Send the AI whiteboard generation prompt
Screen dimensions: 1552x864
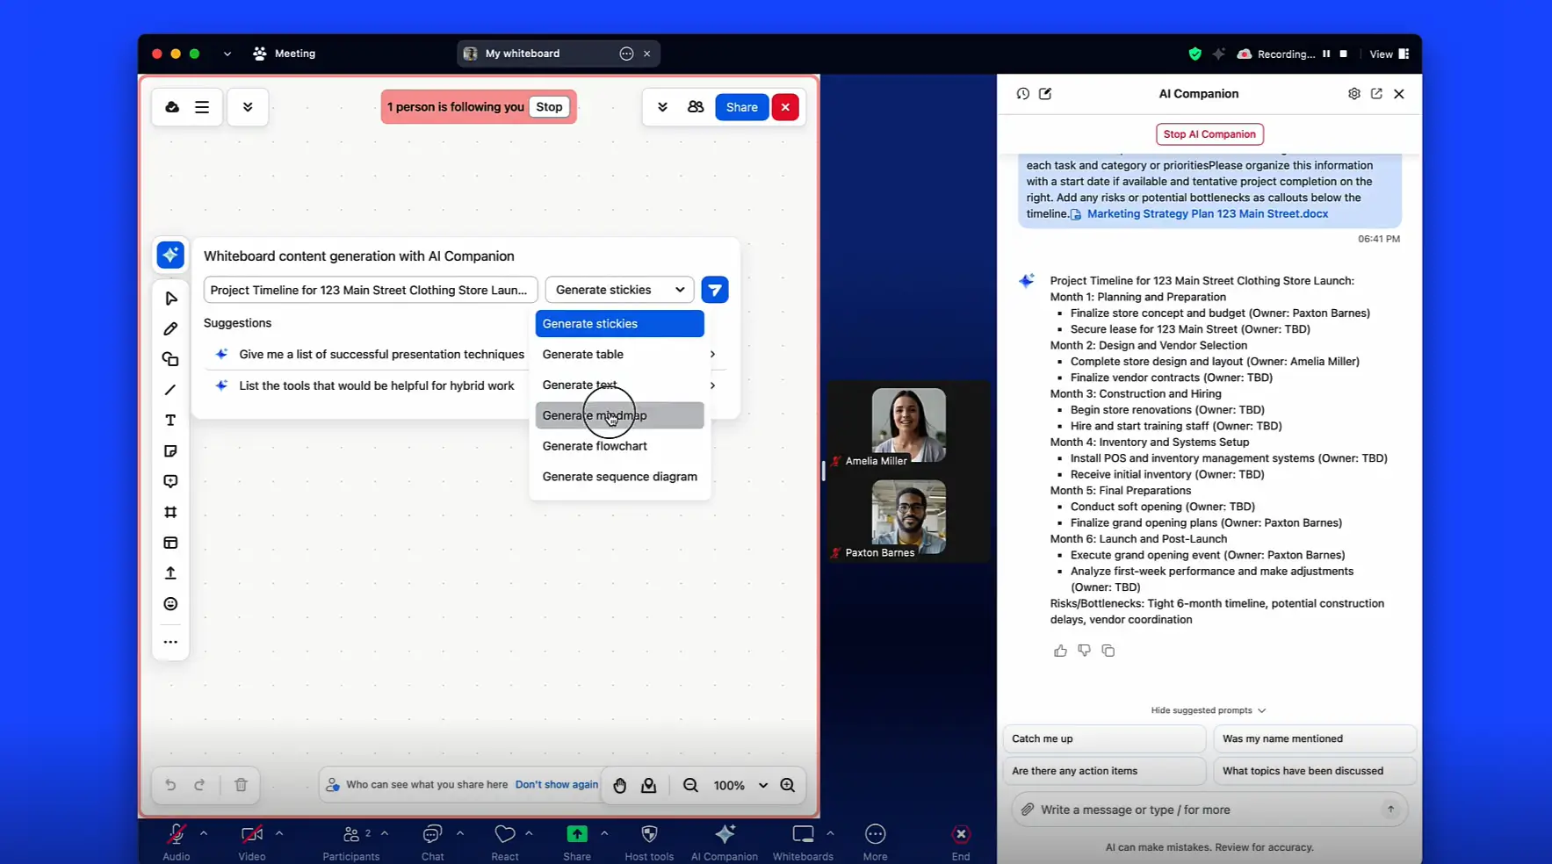coord(715,290)
